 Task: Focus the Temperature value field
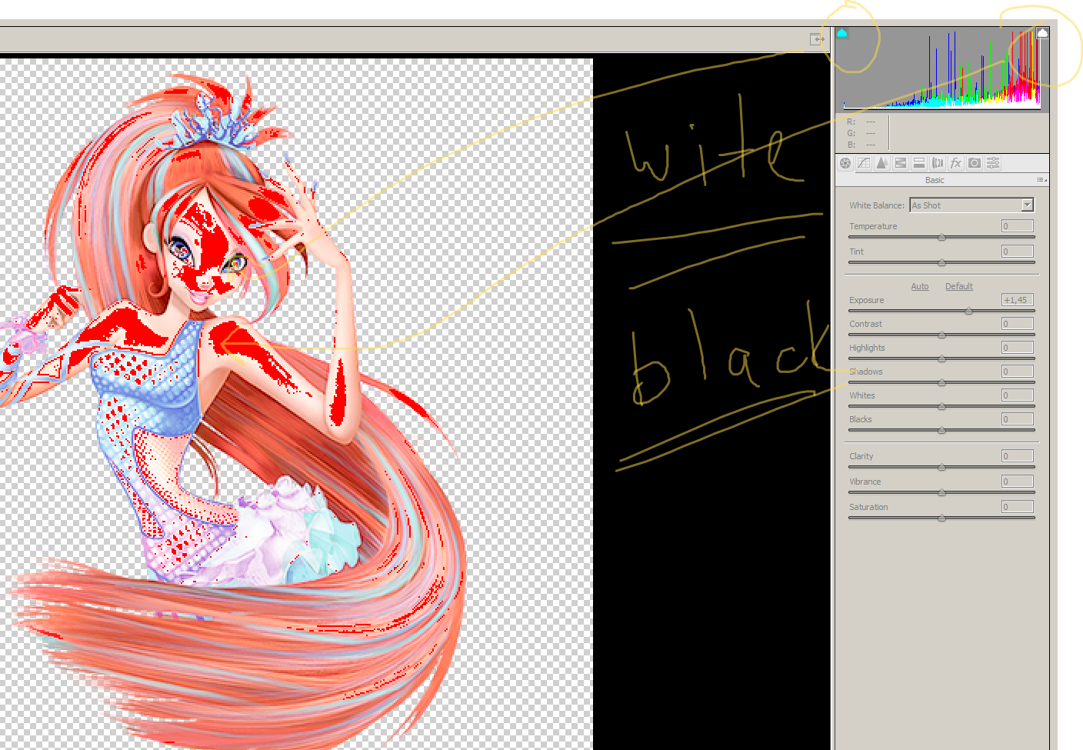[x=1018, y=226]
